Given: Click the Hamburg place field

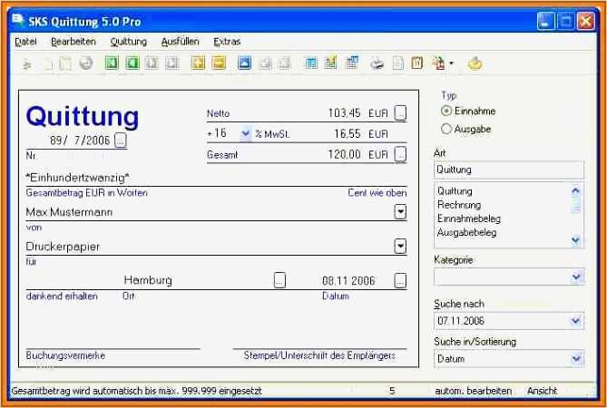Looking at the screenshot, I should pyautogui.click(x=148, y=280).
